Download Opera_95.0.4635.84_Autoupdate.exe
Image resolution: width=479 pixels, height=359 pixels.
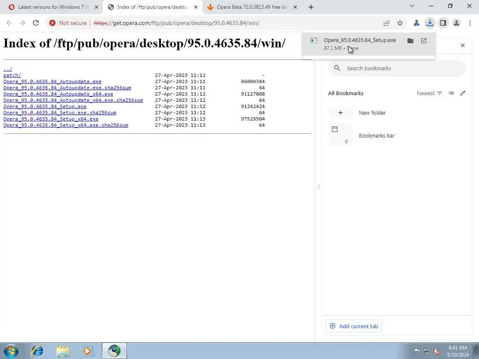point(52,81)
